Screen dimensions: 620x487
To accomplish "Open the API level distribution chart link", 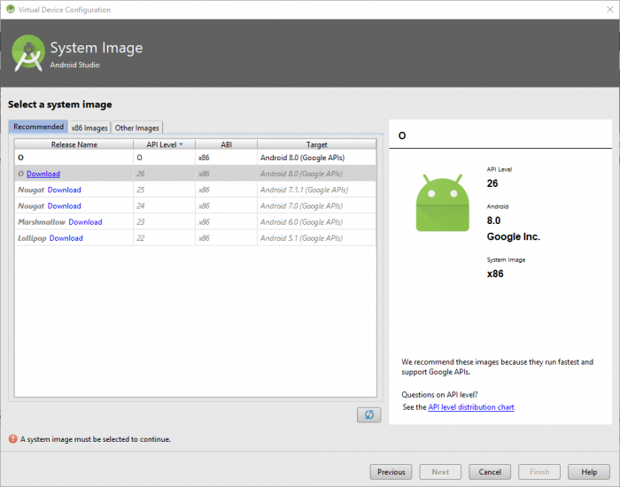I will coord(471,406).
